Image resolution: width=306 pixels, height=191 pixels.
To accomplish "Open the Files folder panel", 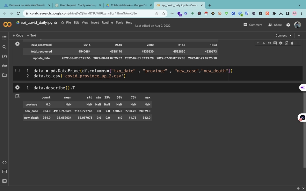I will pyautogui.click(x=4, y=75).
